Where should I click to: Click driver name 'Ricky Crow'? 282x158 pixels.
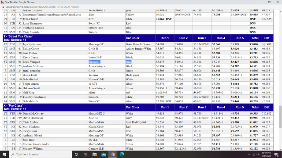[30, 131]
